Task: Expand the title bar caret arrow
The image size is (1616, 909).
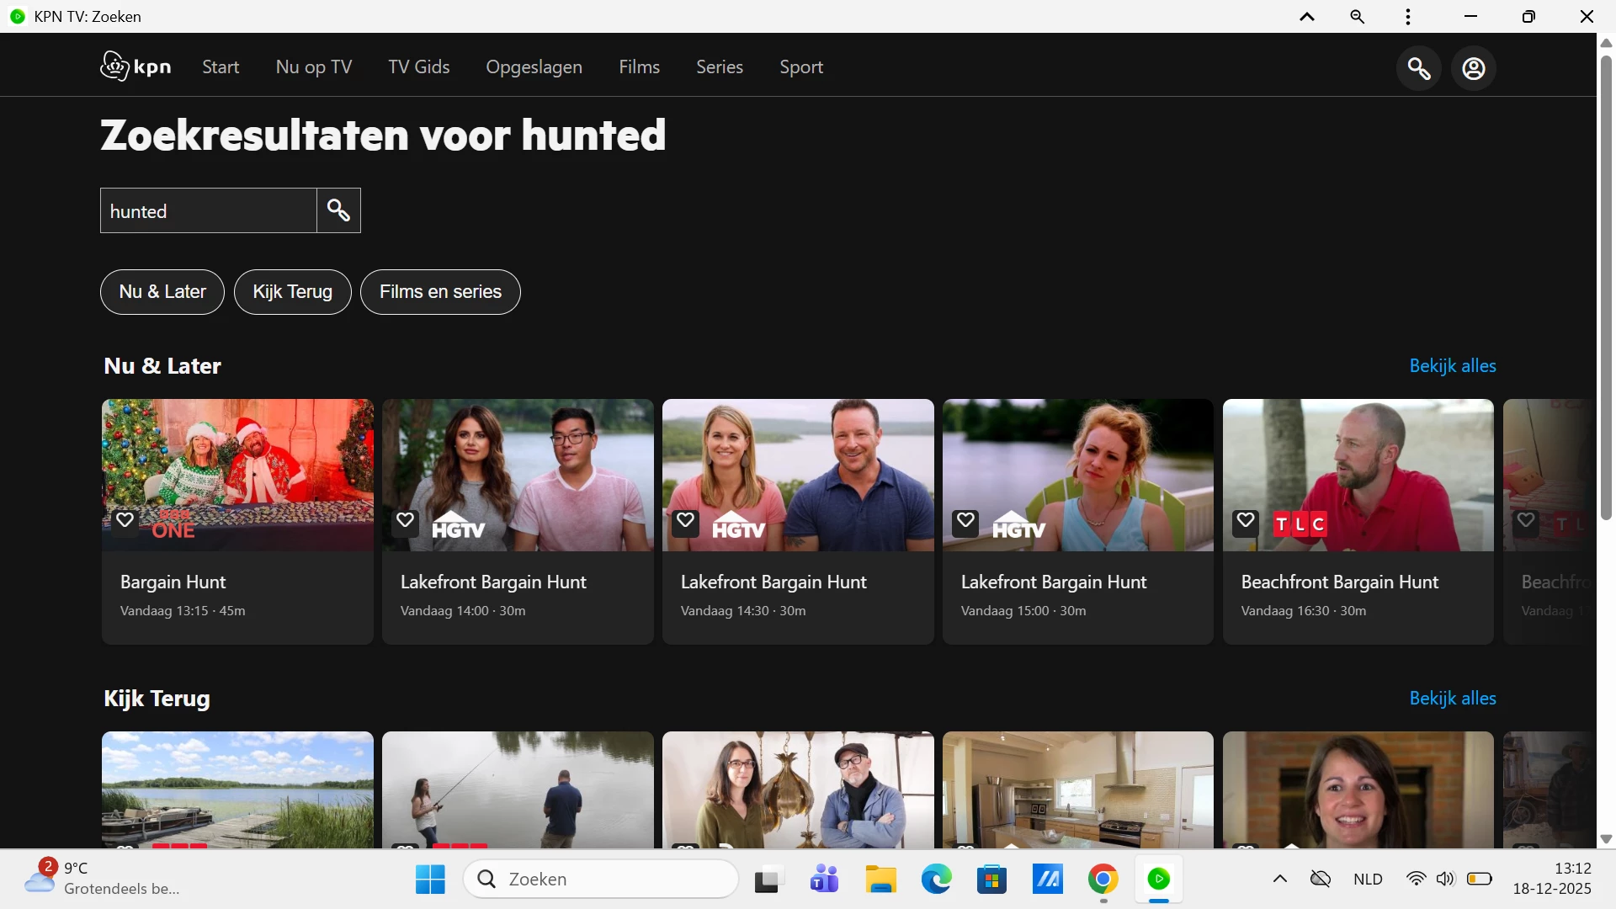Action: tap(1307, 17)
